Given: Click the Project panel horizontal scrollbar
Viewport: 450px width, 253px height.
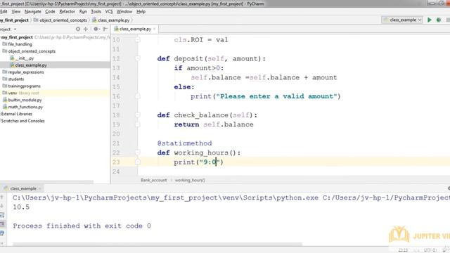Looking at the screenshot, I should pos(46,182).
